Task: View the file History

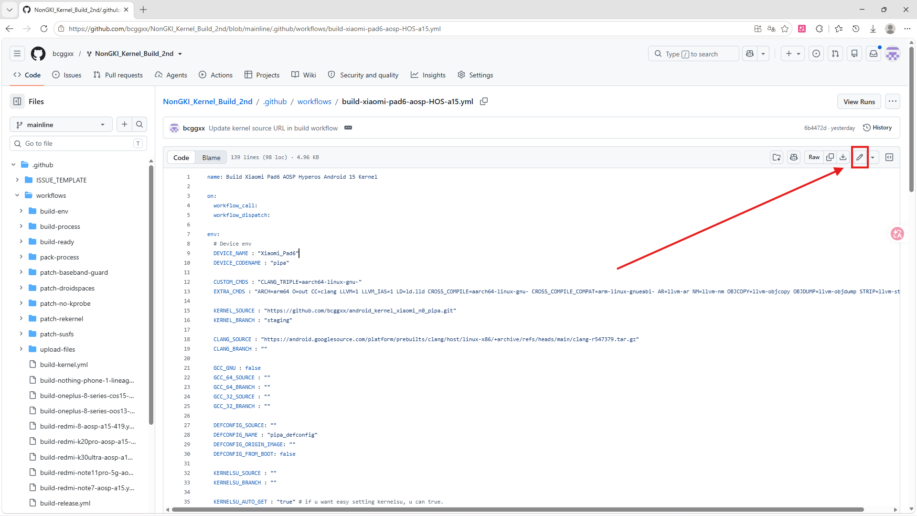Action: (x=878, y=128)
